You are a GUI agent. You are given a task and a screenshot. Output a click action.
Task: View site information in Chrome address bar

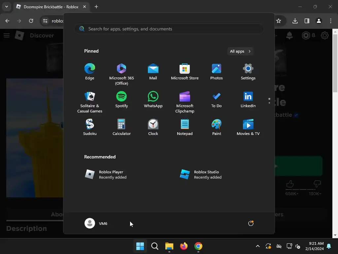point(45,21)
